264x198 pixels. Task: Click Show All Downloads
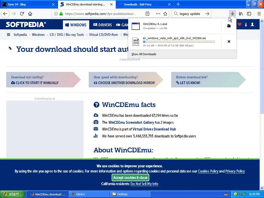click(x=144, y=54)
